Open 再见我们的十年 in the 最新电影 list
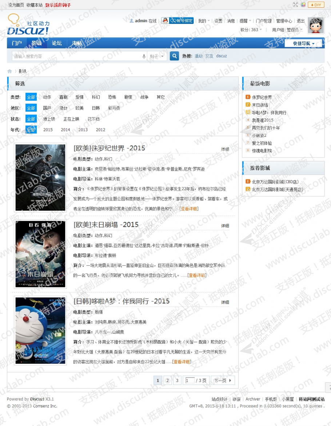 pos(266,128)
